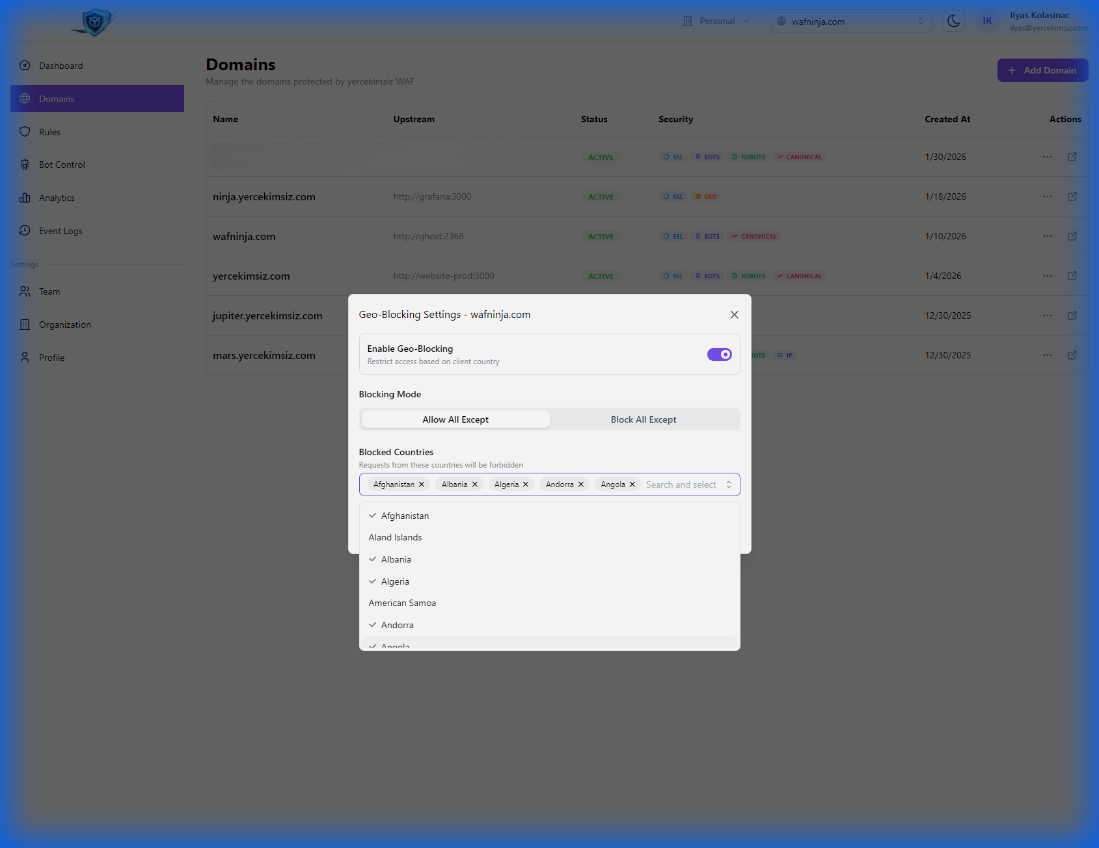This screenshot has width=1099, height=848.
Task: Open Team settings in sidebar
Action: (x=97, y=291)
